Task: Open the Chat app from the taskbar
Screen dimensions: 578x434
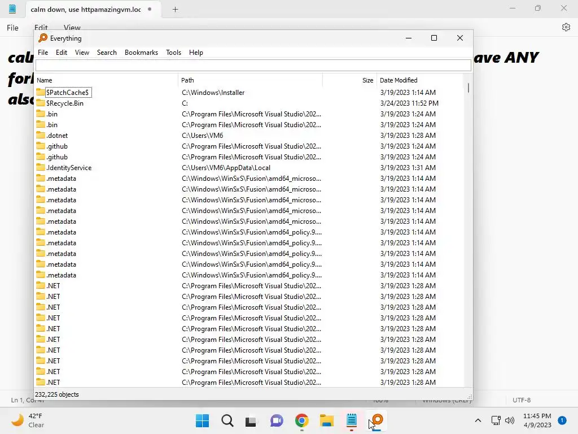Action: pyautogui.click(x=277, y=420)
